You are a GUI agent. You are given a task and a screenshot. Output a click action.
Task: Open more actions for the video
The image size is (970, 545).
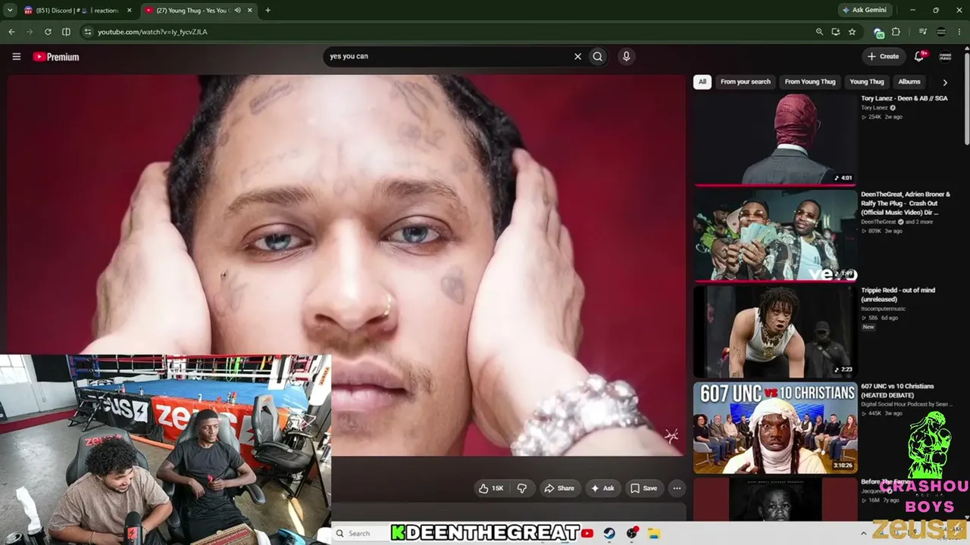click(677, 488)
